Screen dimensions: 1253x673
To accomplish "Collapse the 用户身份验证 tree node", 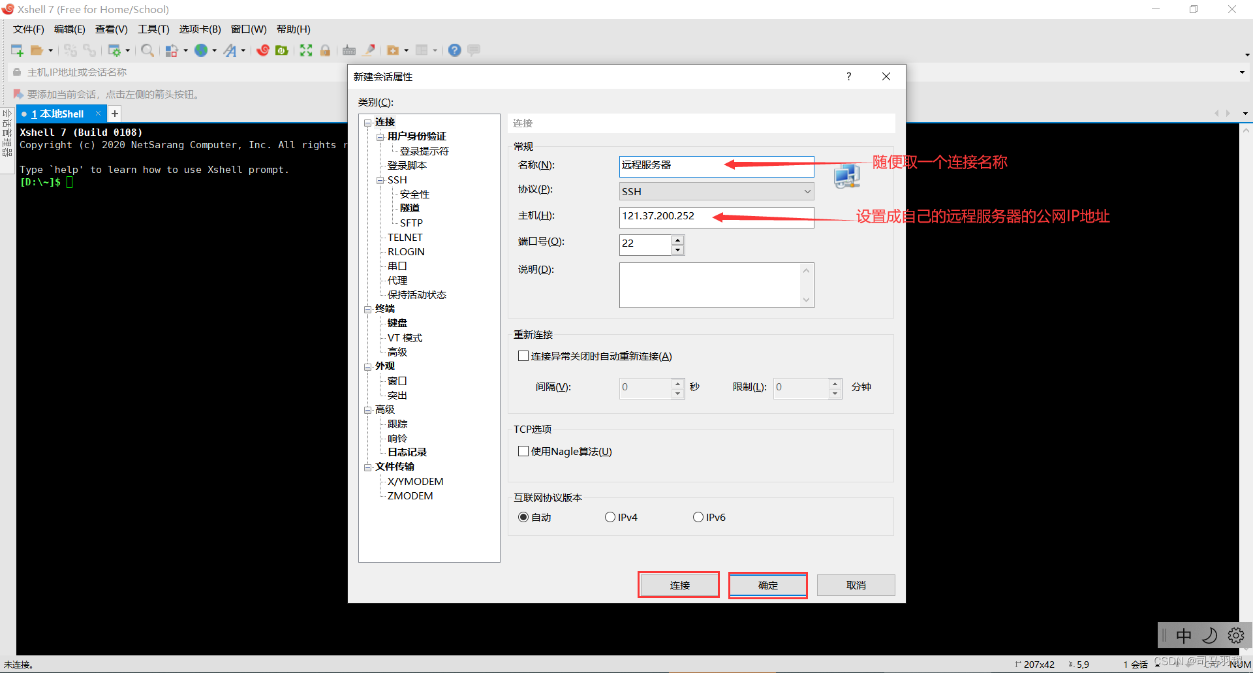I will coord(380,136).
